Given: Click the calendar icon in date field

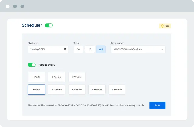Looking at the screenshot, I should click(65, 49).
